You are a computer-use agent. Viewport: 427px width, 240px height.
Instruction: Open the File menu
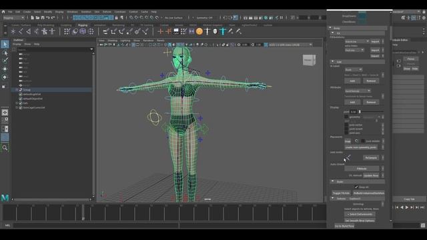click(10, 12)
